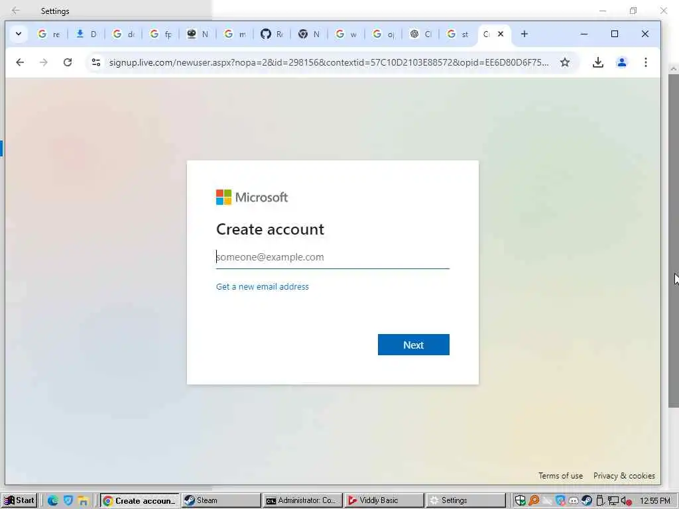Click 'Get a new email address' link
This screenshot has width=679, height=509.
point(263,286)
